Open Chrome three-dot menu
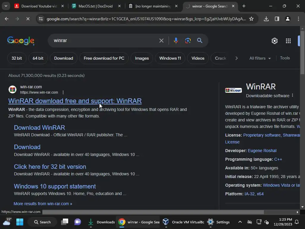The width and height of the screenshot is (305, 229). tap(298, 19)
